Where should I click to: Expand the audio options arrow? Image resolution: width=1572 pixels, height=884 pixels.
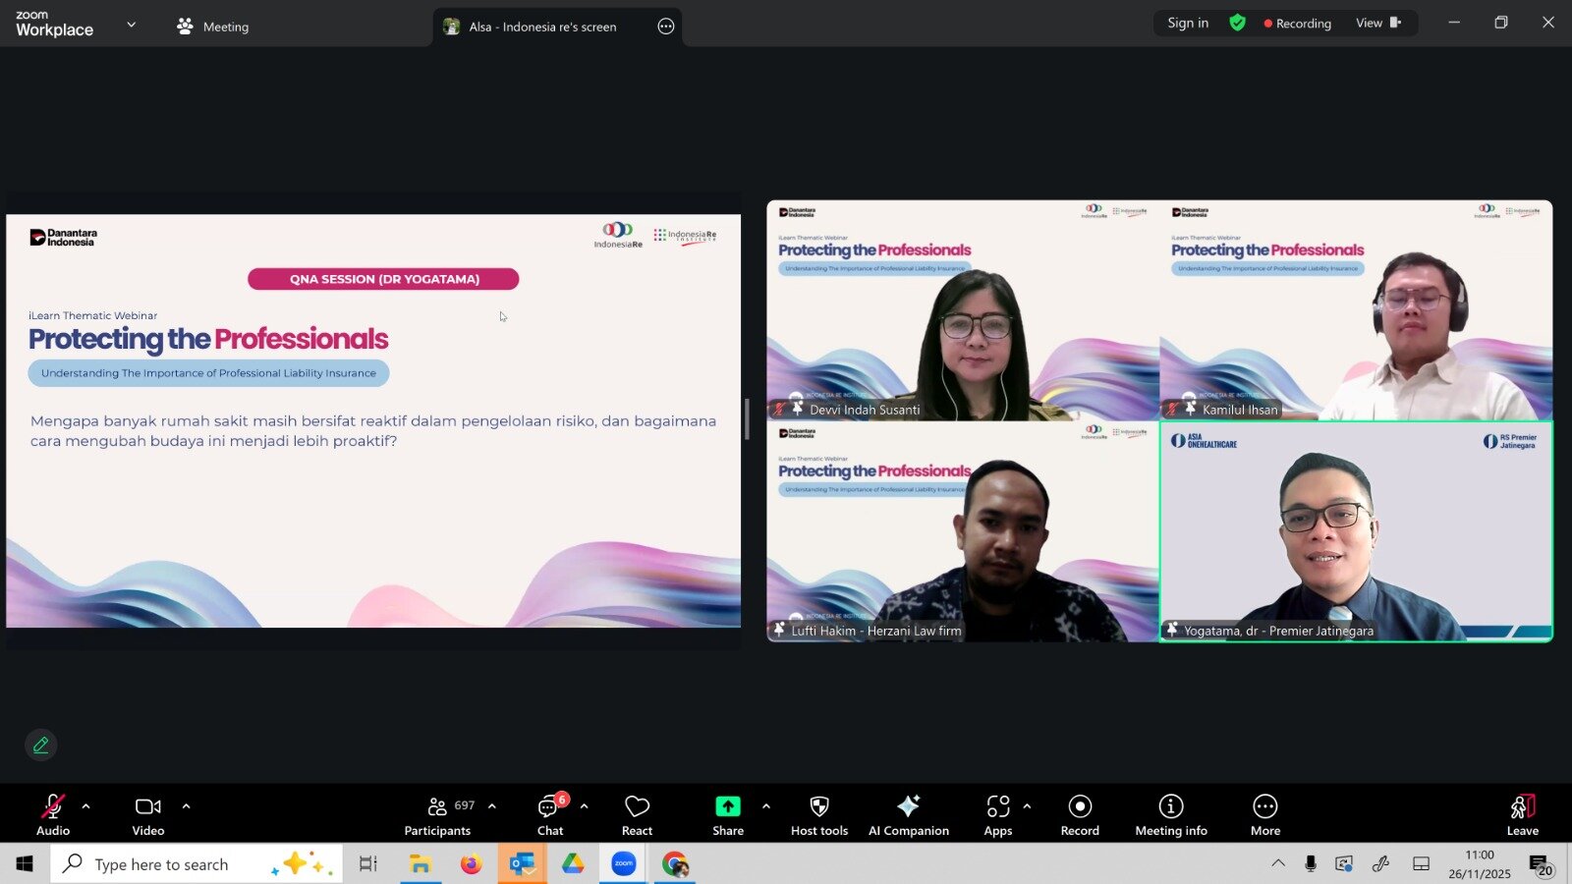click(x=86, y=806)
